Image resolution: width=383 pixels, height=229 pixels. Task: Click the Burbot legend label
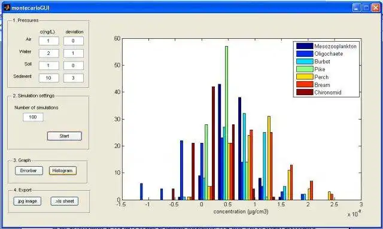pyautogui.click(x=322, y=62)
